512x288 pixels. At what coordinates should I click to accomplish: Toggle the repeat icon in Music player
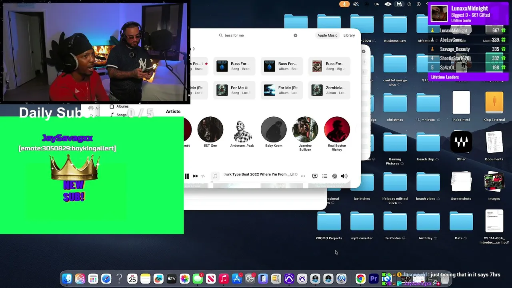click(x=203, y=176)
